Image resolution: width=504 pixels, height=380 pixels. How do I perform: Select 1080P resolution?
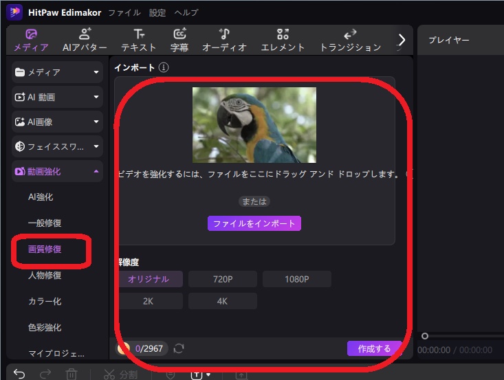pyautogui.click(x=296, y=279)
